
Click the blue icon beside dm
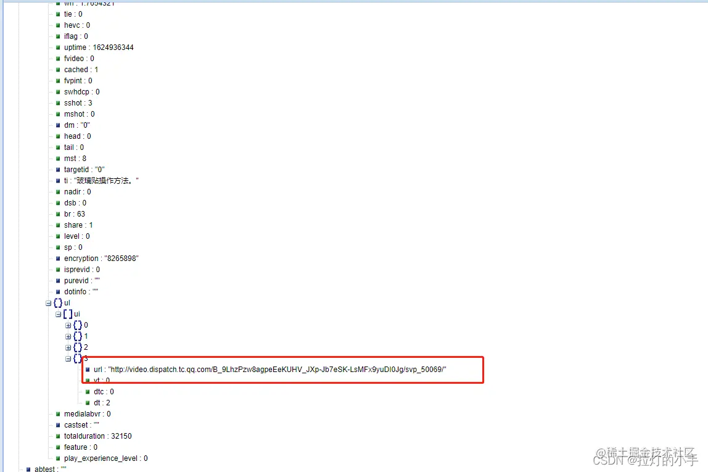coord(58,126)
